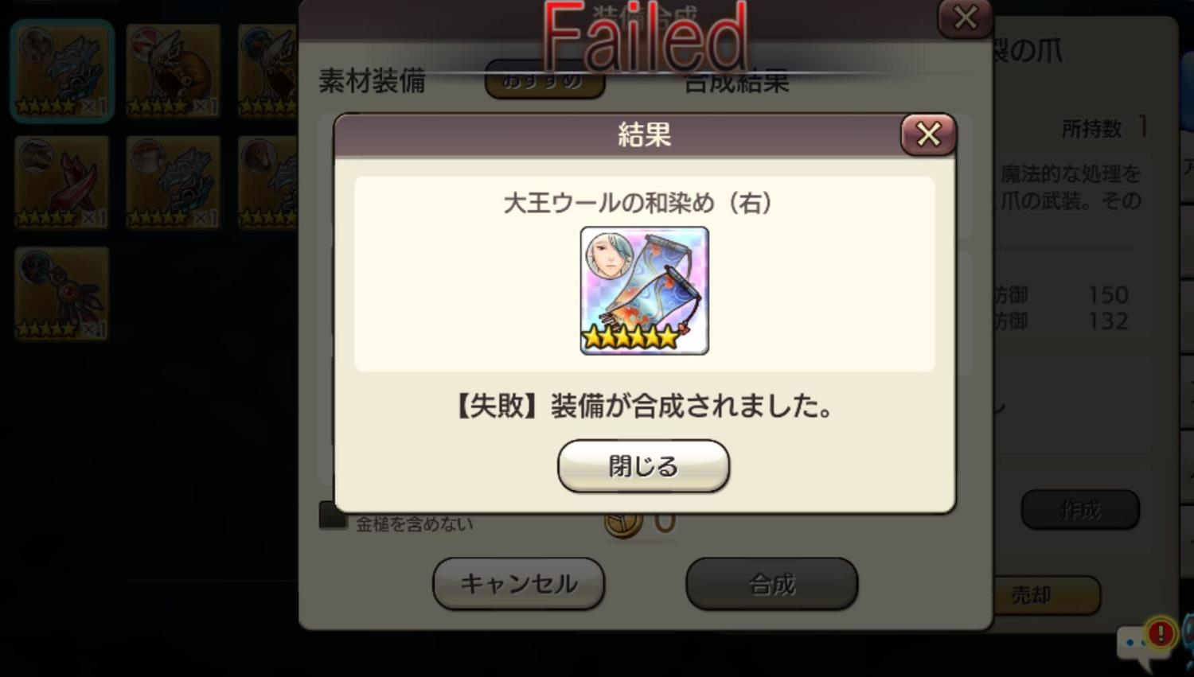Select middle equipment icon in second row
Screen dimensions: 1194x677
pos(173,182)
